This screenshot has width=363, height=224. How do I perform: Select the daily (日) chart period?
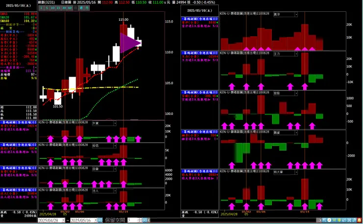(76, 8)
